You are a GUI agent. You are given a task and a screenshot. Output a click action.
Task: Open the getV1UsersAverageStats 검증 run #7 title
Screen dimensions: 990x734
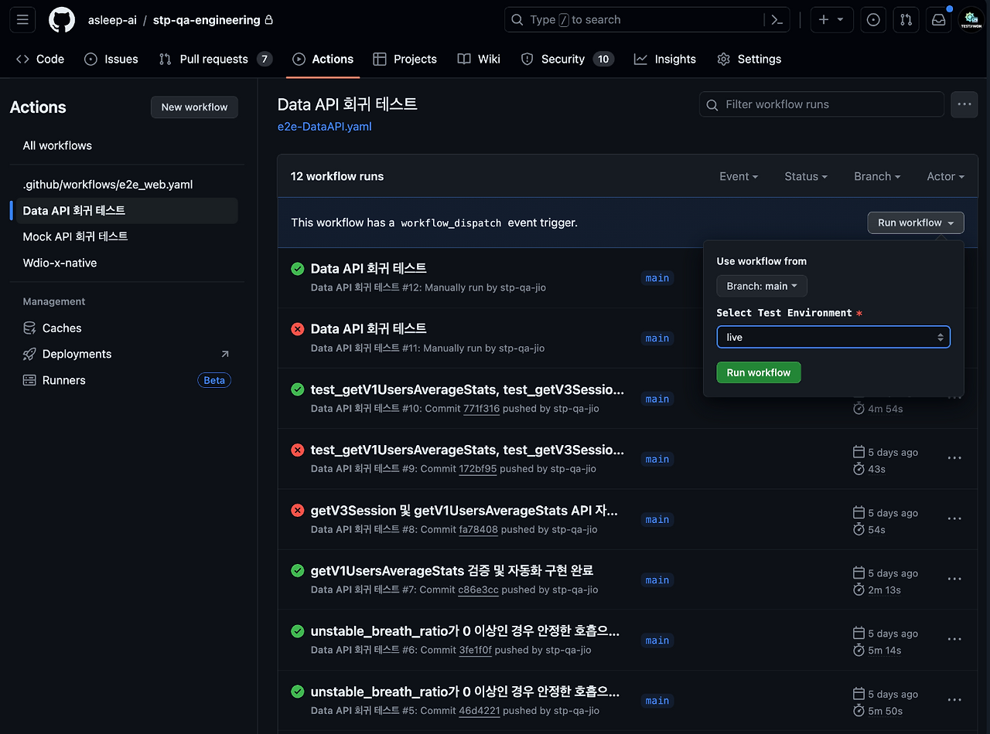[x=452, y=570]
